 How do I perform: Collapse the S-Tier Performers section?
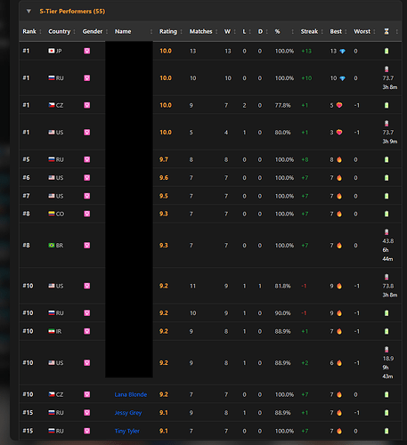tap(28, 12)
